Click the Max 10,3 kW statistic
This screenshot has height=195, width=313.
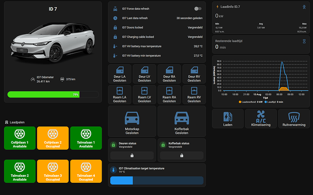click(303, 28)
